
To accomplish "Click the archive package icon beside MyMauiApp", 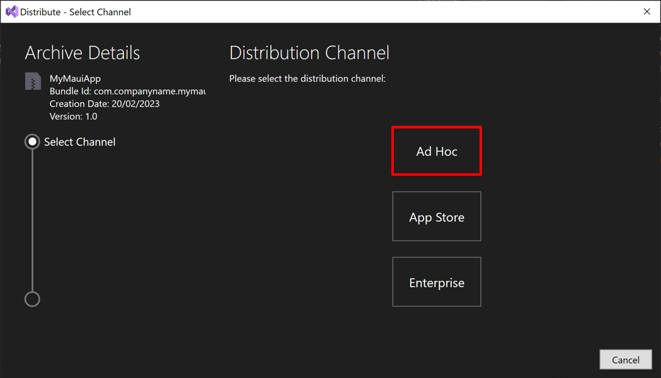I will coord(32,81).
